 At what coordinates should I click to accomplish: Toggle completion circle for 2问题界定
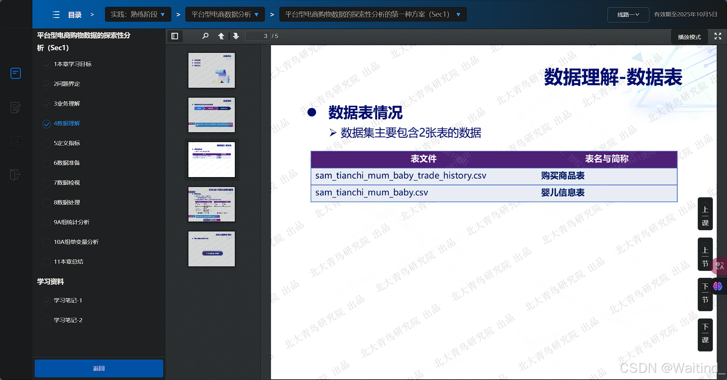point(46,84)
